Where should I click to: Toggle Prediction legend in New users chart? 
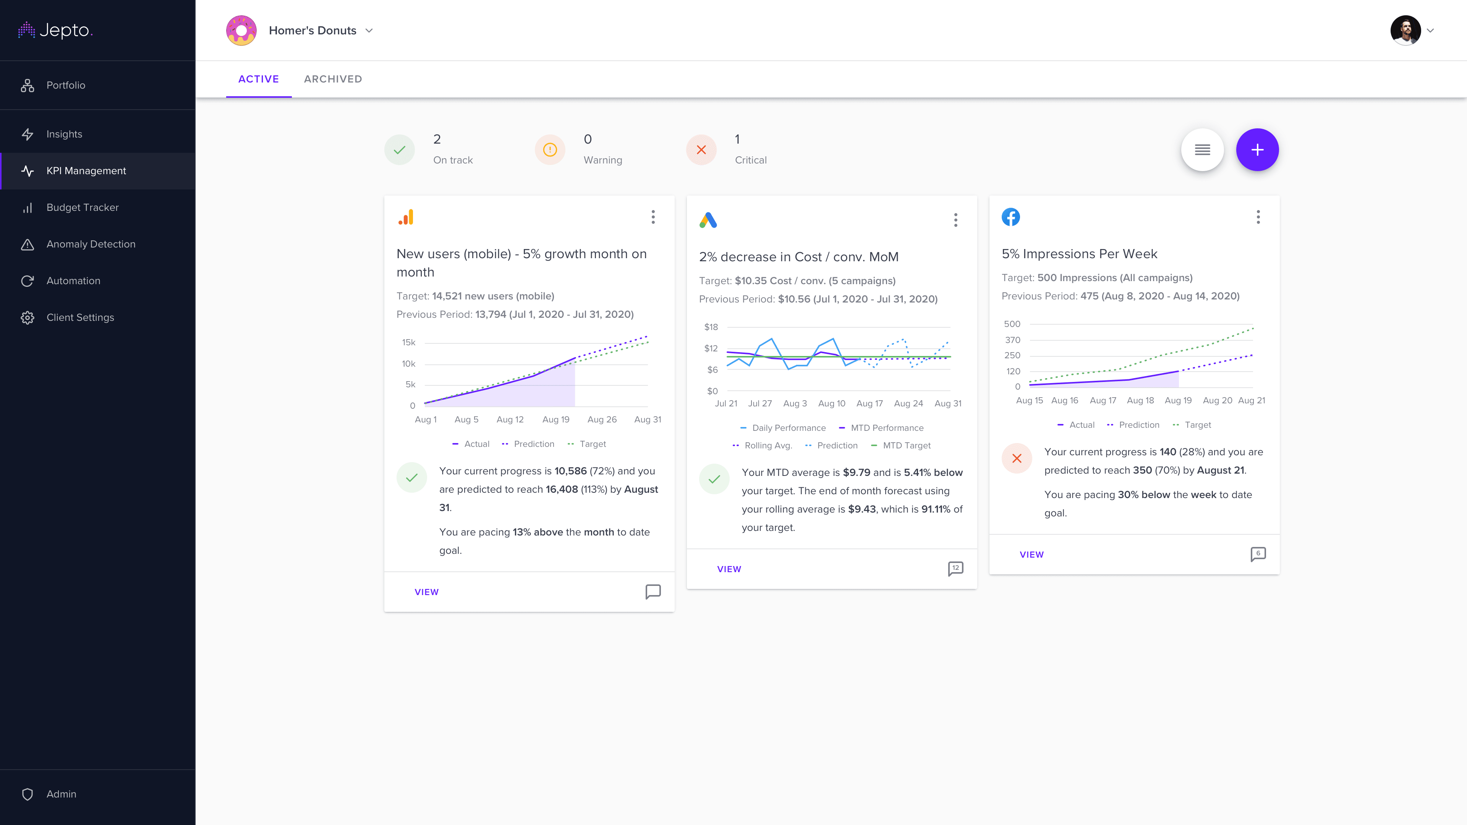pos(528,444)
